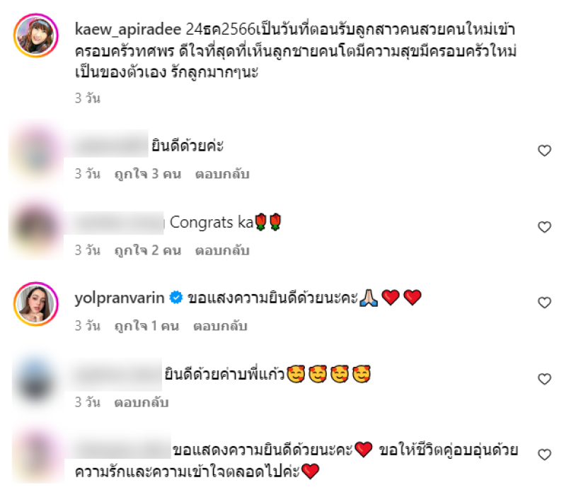The height and width of the screenshot is (497, 566).
Task: Open the kaew_apiradee username link
Action: coord(128,30)
